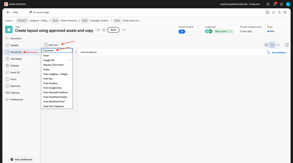Click the assignment avatars
Image resolution: width=293 pixels, height=163 pixels.
pos(209,31)
